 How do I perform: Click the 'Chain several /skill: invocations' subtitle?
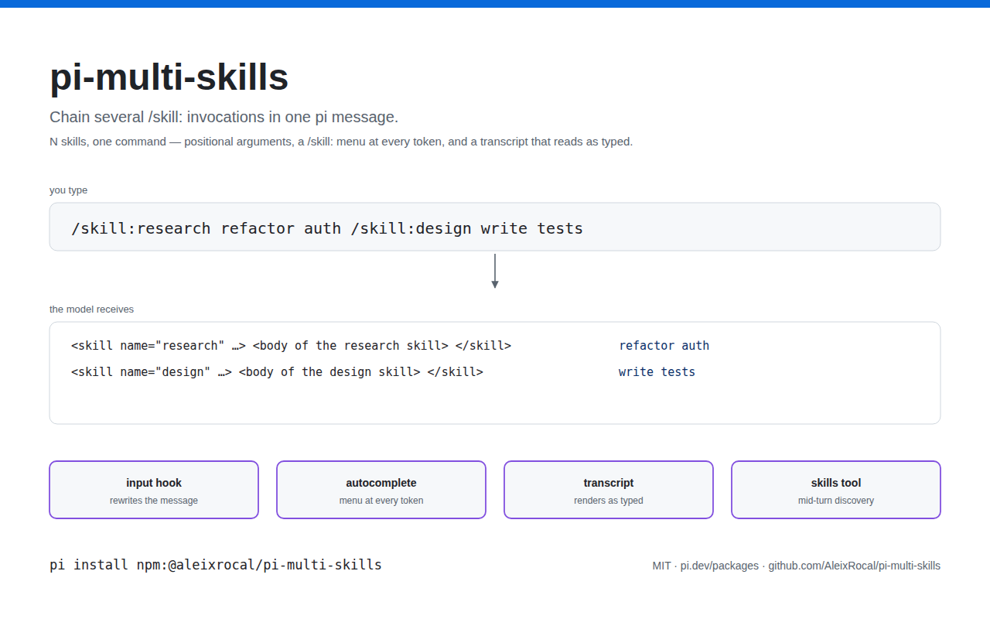pos(224,117)
